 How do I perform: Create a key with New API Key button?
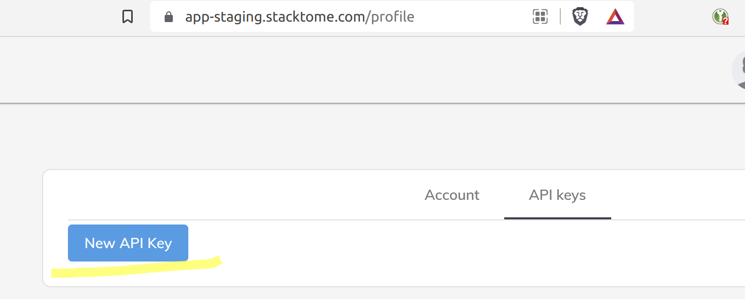click(x=128, y=243)
